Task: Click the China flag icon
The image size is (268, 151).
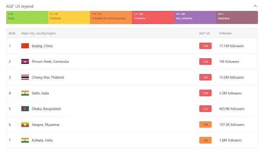Action: (x=25, y=46)
